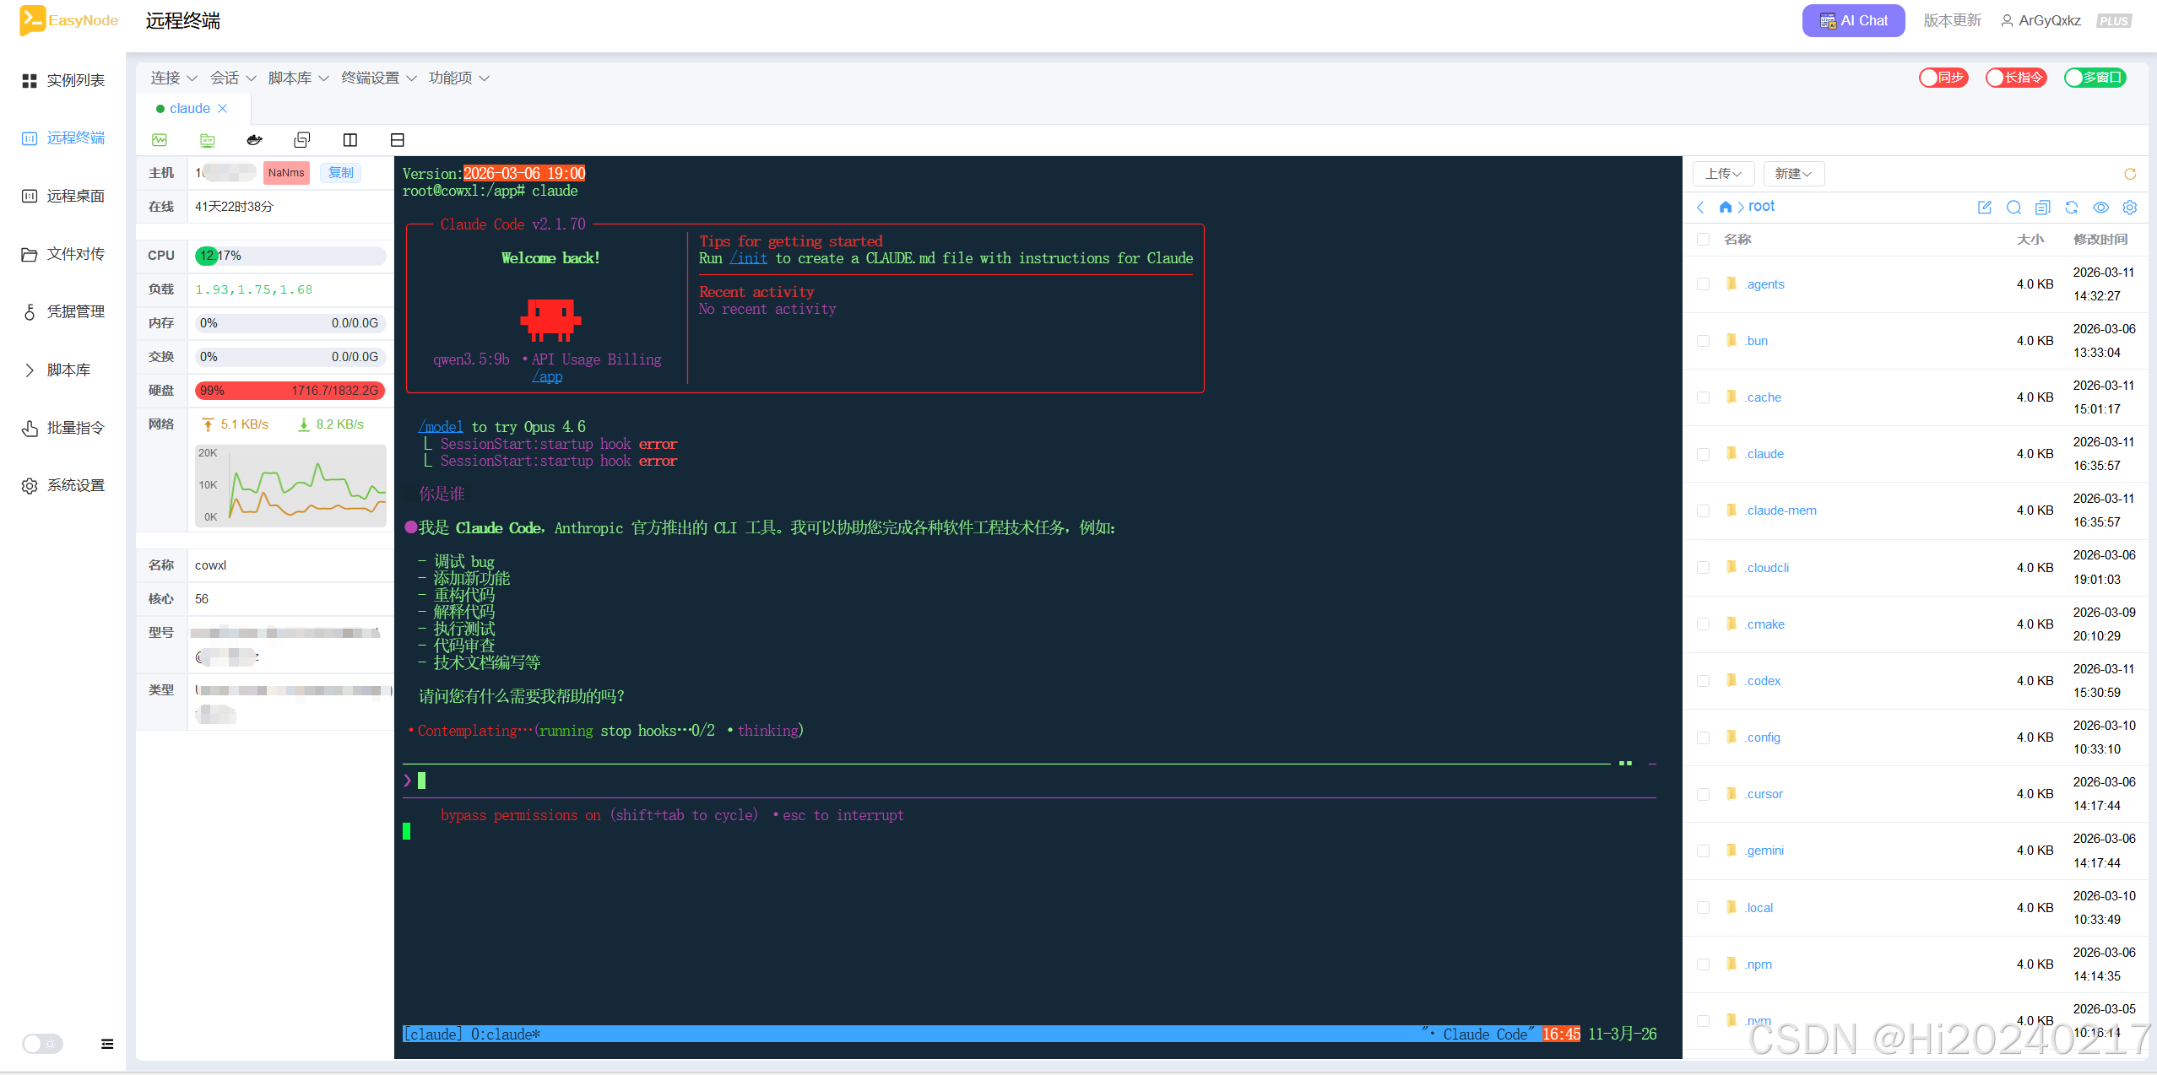Screen dimensions: 2157x1075
Task: Click the server status monitor icon
Action: point(160,140)
